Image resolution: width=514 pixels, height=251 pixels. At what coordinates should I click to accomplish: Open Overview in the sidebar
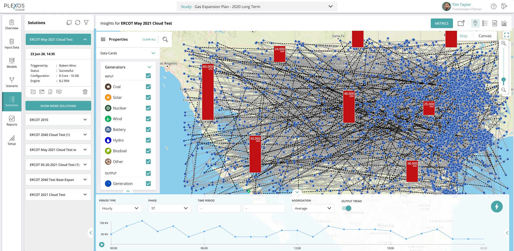pos(12,25)
